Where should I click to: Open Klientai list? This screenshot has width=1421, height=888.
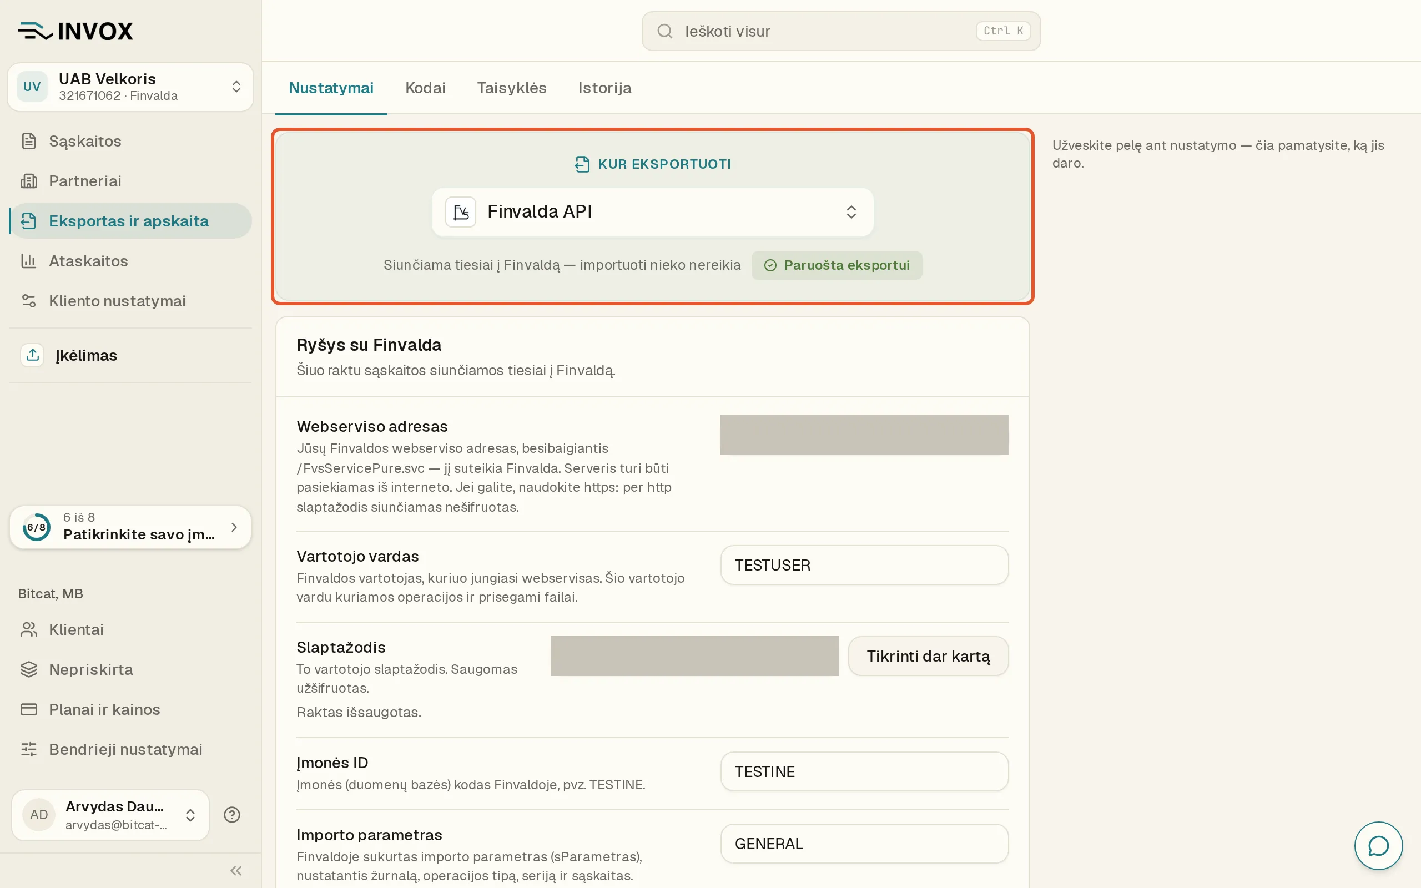(x=130, y=629)
